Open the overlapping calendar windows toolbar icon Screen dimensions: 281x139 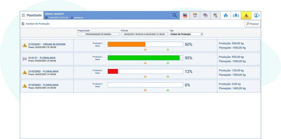[205, 15]
